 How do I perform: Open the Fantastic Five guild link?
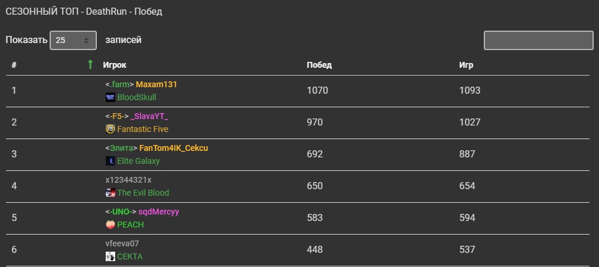tap(142, 129)
